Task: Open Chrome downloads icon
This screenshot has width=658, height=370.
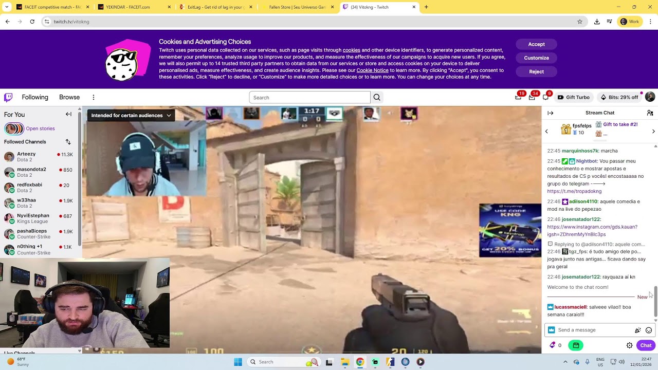Action: pyautogui.click(x=597, y=22)
